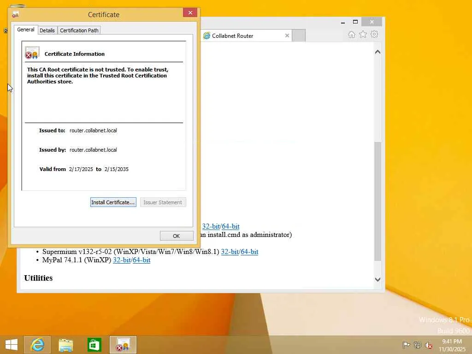Close the Certificate dialog

click(x=190, y=12)
